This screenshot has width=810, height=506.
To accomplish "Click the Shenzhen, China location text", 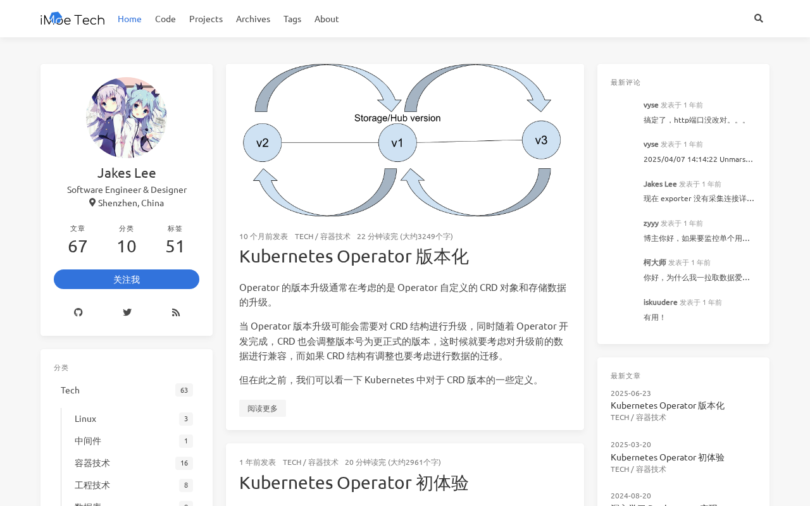I will coord(127,202).
